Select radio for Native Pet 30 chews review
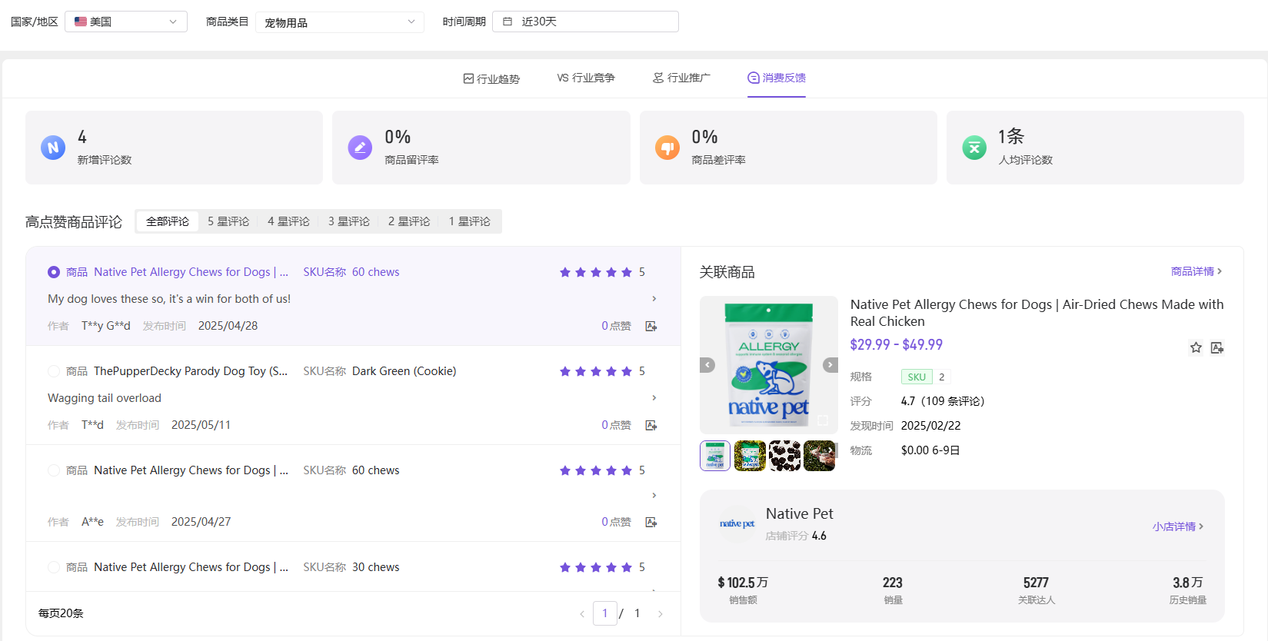Image resolution: width=1268 pixels, height=641 pixels. pos(54,567)
